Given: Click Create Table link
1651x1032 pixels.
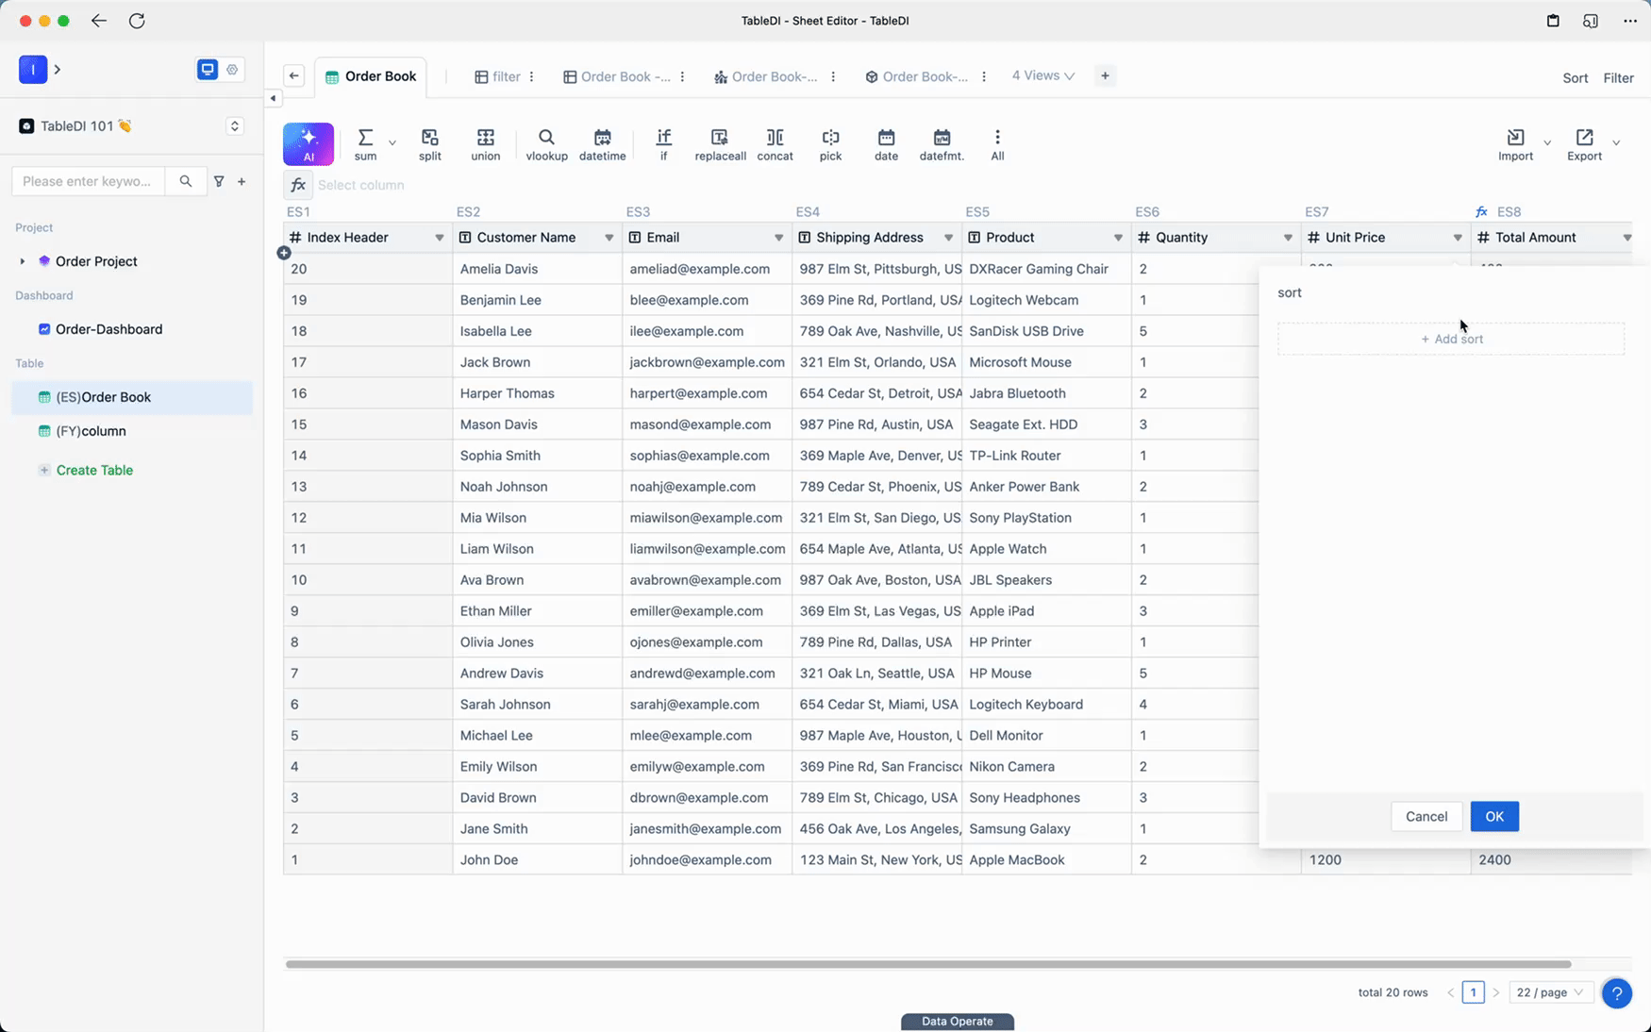Looking at the screenshot, I should [94, 470].
